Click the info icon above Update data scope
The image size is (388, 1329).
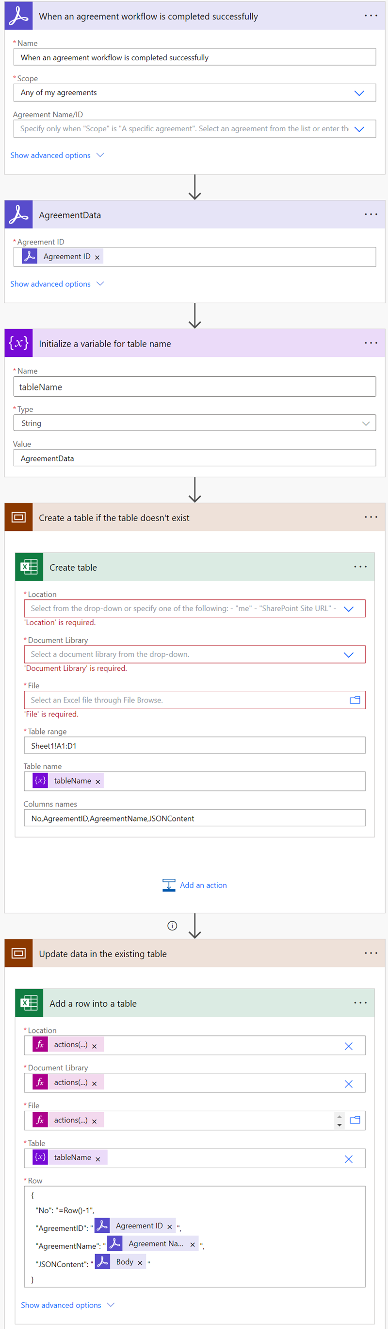click(x=172, y=926)
